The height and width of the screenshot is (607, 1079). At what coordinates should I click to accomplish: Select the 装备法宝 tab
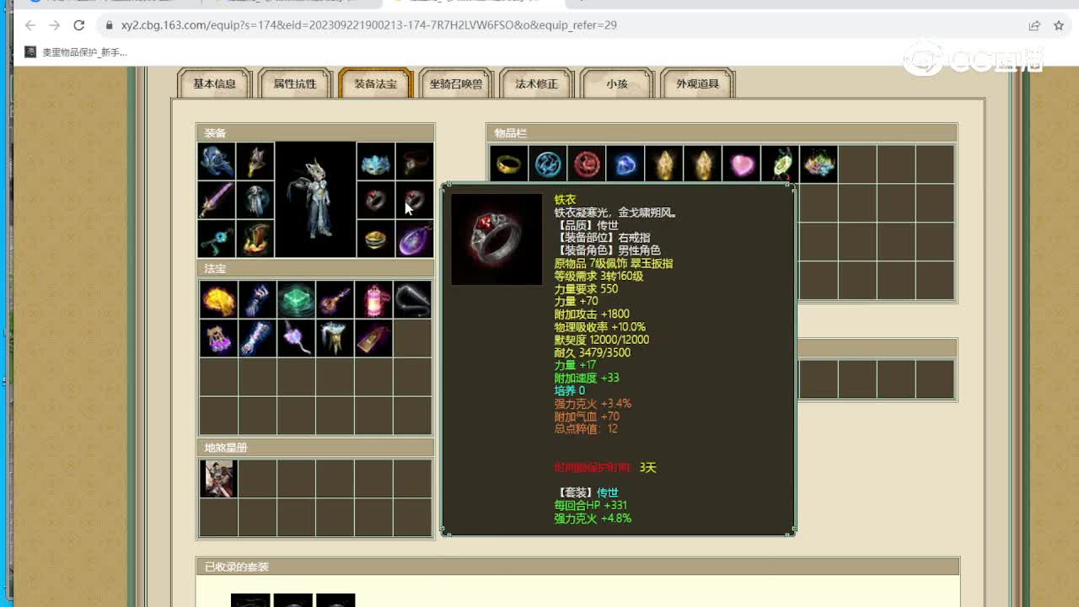coord(375,83)
